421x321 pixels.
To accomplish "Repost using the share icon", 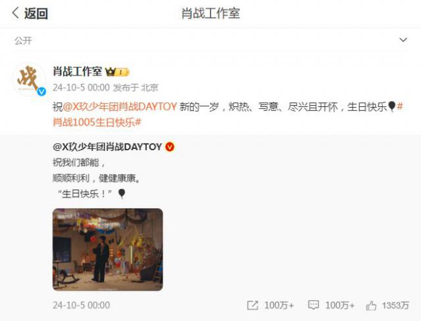I will 253,305.
